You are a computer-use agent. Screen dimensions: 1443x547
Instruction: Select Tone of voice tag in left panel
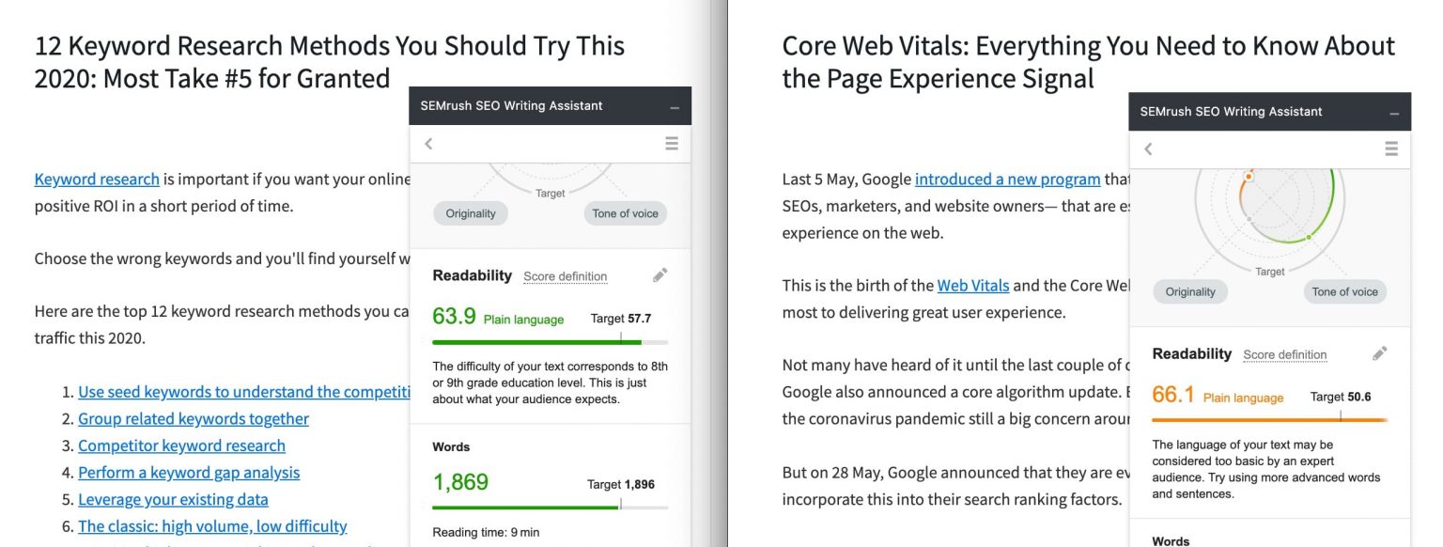pos(625,213)
